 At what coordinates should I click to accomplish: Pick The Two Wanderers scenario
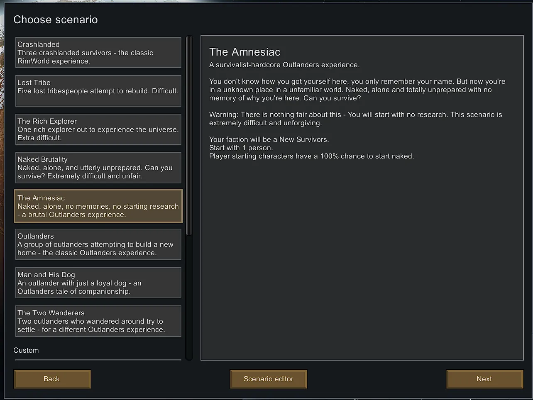click(x=98, y=321)
